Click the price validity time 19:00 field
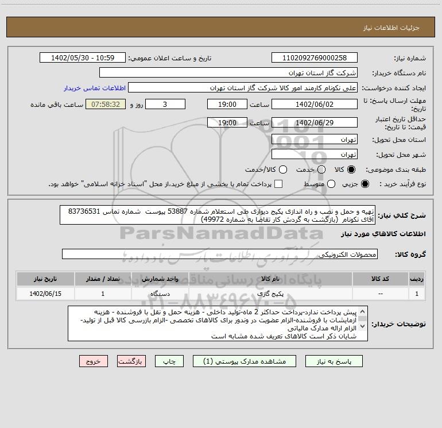This screenshot has width=442, height=428. [x=227, y=122]
